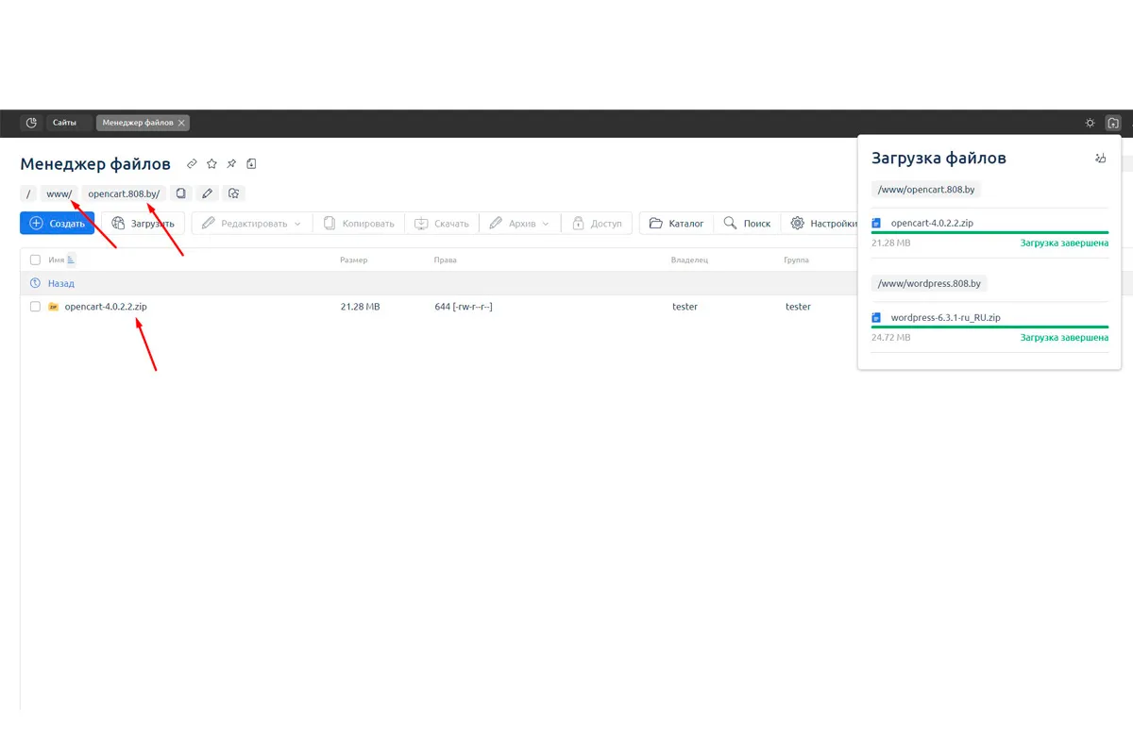This screenshot has height=755, width=1133.
Task: Close the Менеджер файлов tab
Action: tap(181, 123)
